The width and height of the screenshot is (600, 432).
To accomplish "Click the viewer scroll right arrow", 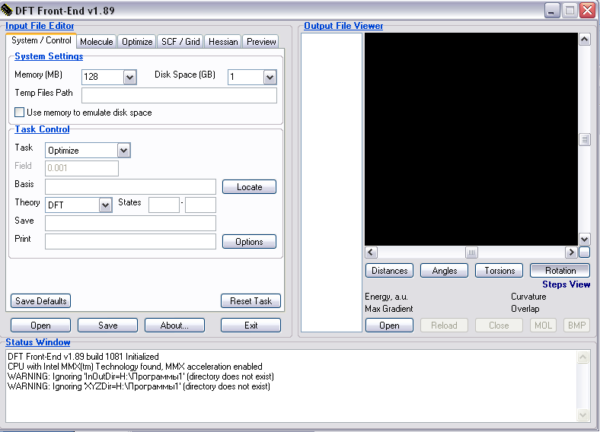I will [571, 253].
